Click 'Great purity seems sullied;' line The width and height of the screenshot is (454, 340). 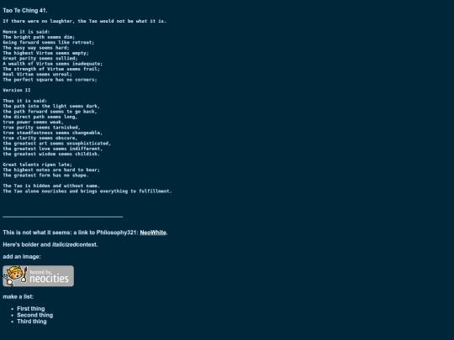(x=40, y=58)
